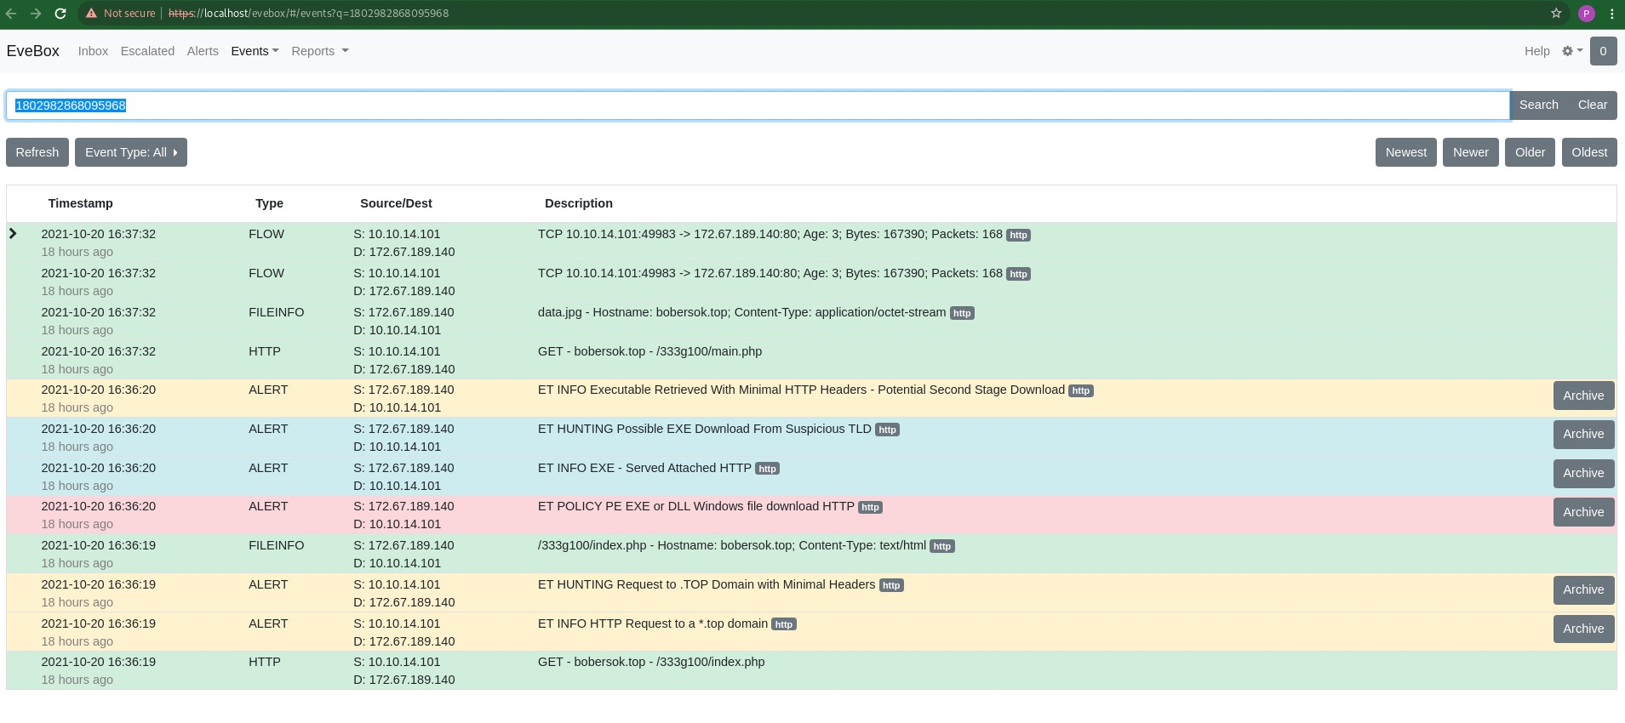Clear the search query
Image resolution: width=1625 pixels, height=723 pixels.
tap(1592, 105)
